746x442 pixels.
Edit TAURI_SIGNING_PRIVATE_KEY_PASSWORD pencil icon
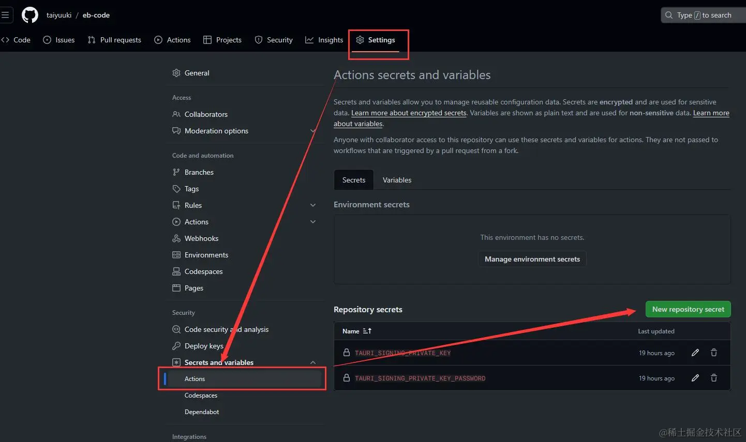click(x=695, y=378)
